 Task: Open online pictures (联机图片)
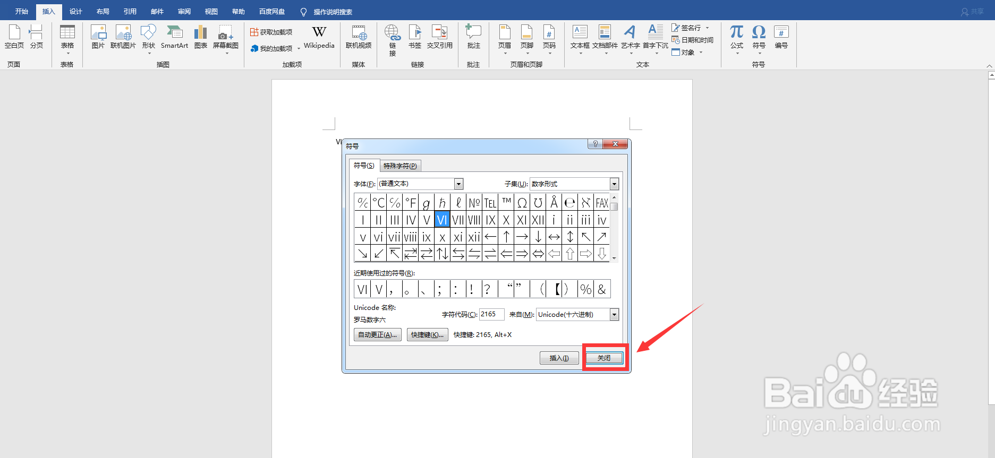tap(123, 37)
